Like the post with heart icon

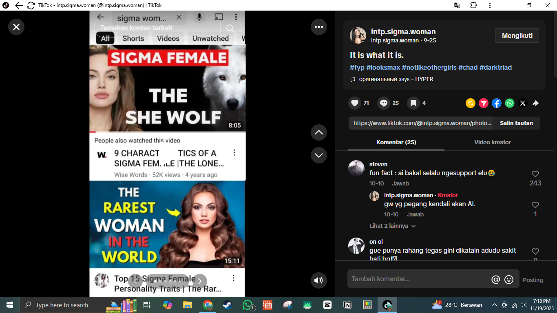[x=355, y=103]
